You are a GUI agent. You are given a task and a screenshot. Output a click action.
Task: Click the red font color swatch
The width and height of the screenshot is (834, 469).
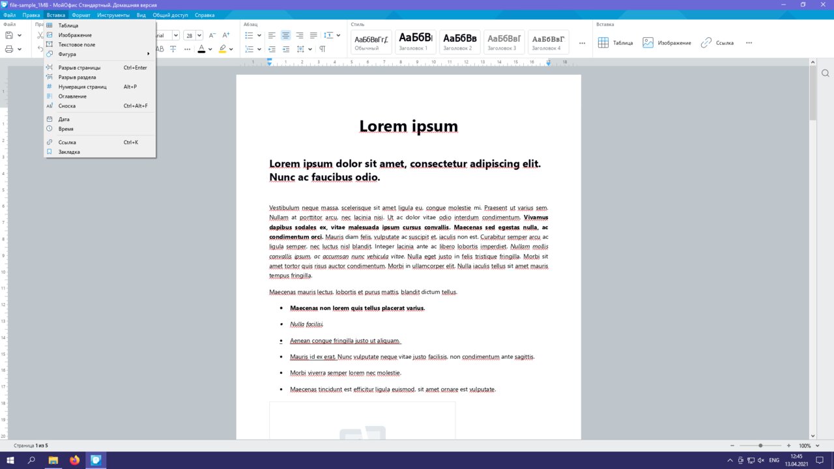(x=201, y=49)
